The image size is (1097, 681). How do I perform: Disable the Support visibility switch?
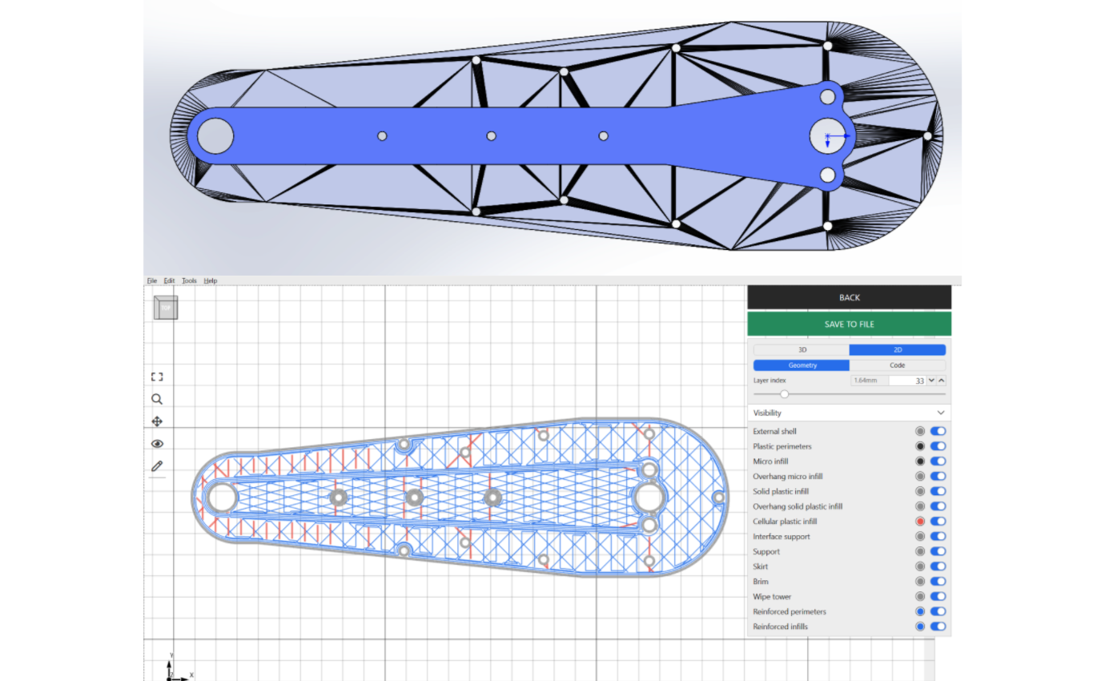[x=938, y=552]
